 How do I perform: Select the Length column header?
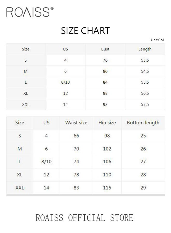coord(145,49)
